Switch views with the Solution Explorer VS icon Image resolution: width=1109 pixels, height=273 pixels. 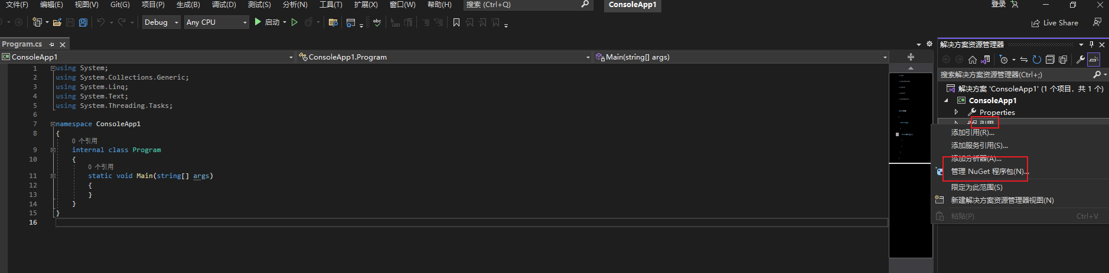(x=985, y=60)
